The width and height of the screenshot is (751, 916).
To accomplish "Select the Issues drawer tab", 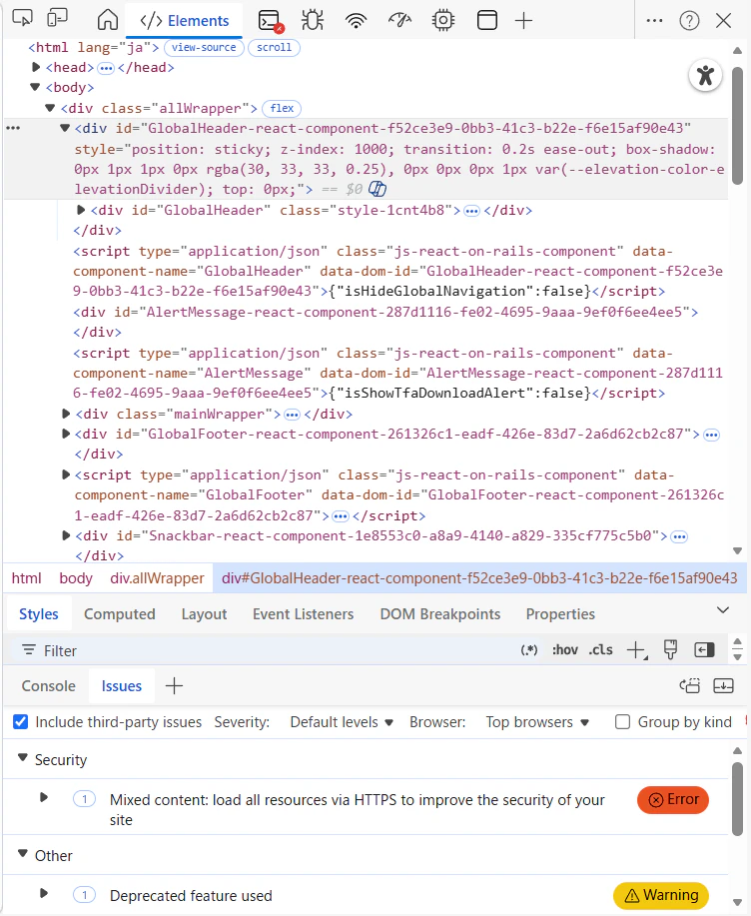I will [122, 686].
